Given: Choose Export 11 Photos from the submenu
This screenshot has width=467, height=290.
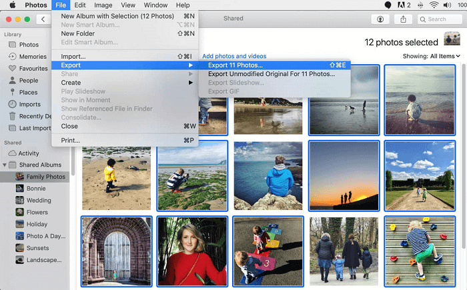Looking at the screenshot, I should click(236, 65).
